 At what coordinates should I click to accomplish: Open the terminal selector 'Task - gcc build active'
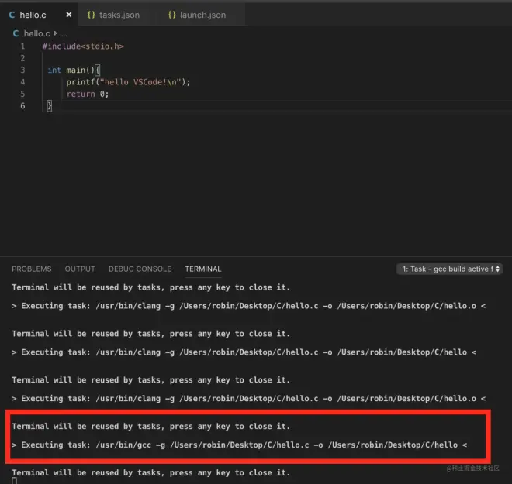(x=449, y=269)
